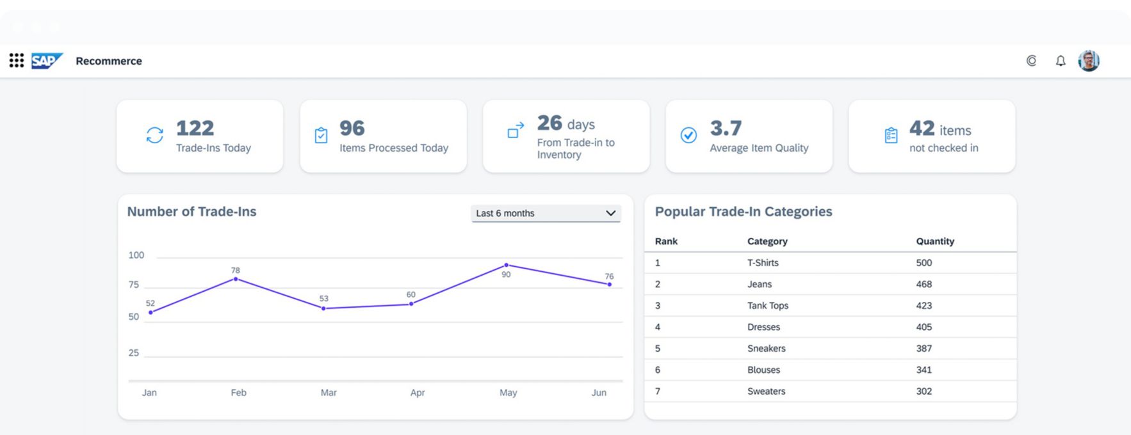Click the Items Processed Today clipboard icon
Viewport: 1131px width, 435px height.
(321, 136)
